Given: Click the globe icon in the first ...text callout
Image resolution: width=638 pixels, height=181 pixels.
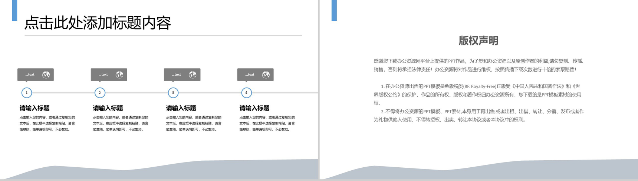Looking at the screenshot, I should (46, 75).
